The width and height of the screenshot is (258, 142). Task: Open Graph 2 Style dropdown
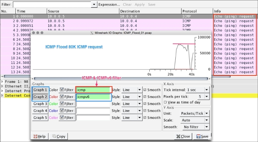(132, 97)
